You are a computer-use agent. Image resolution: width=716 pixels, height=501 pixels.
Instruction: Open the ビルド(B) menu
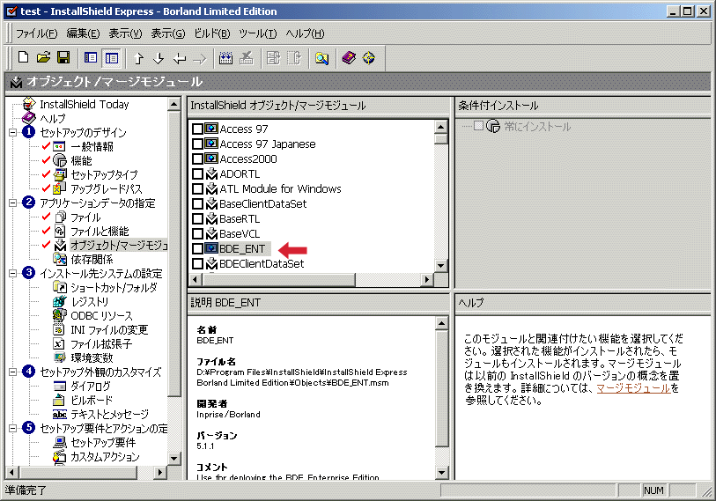point(212,33)
